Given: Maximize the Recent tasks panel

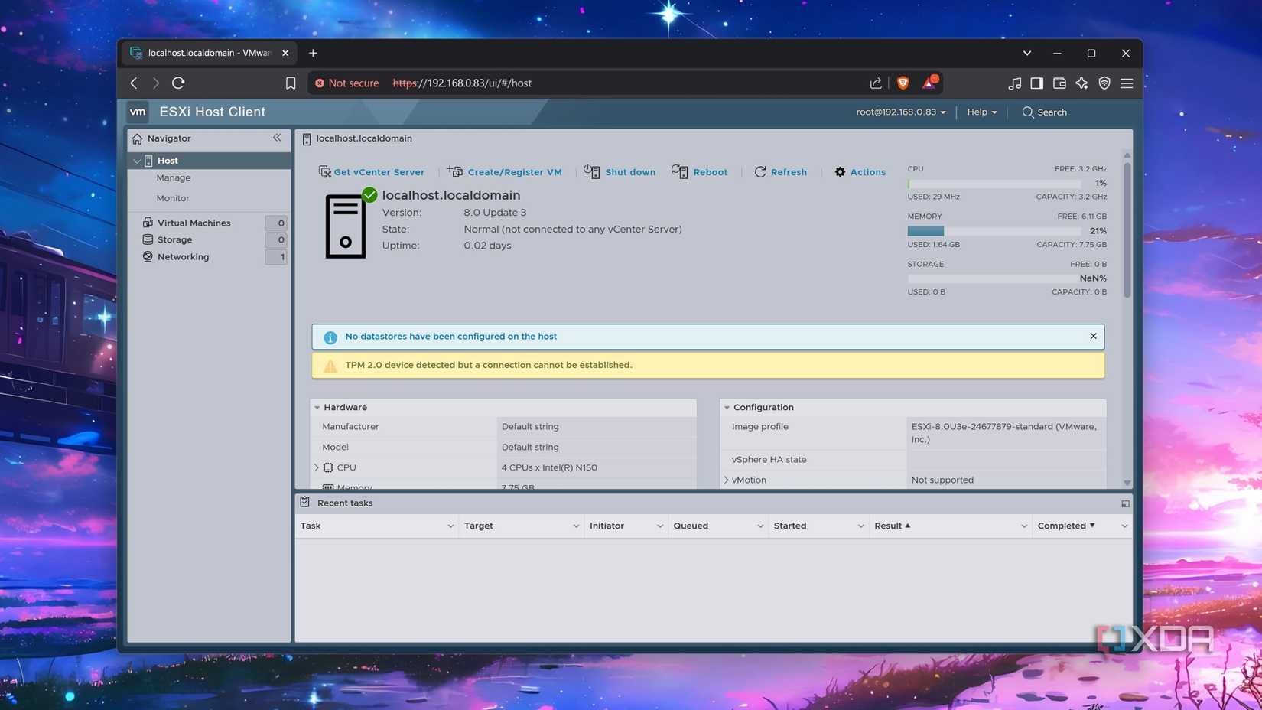Looking at the screenshot, I should click(1124, 503).
